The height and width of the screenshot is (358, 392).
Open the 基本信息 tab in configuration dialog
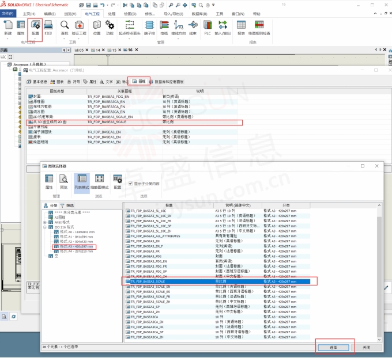(x=37, y=82)
